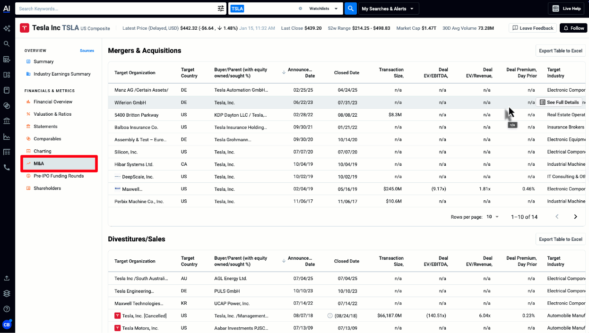Open Valuation & Ratios page
This screenshot has width=589, height=333.
point(52,114)
